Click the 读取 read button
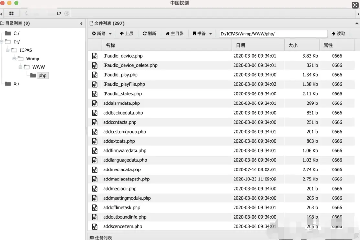The height and width of the screenshot is (240, 360). point(338,34)
